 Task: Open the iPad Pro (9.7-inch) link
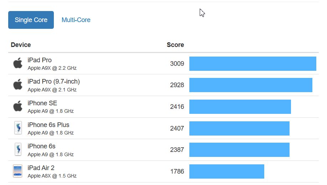(53, 81)
